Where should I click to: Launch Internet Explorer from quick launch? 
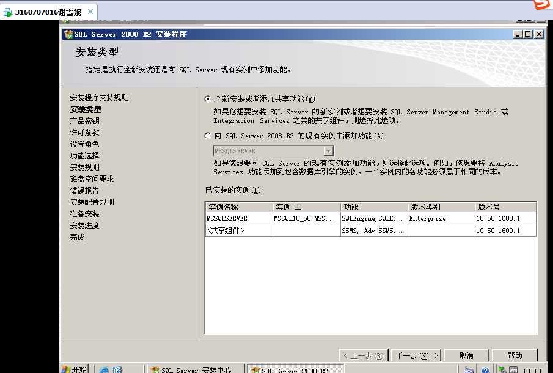[x=104, y=370]
